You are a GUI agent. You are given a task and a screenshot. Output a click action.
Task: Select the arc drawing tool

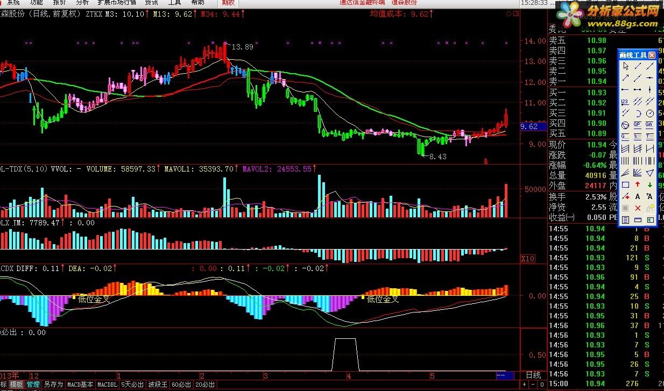pos(638,113)
